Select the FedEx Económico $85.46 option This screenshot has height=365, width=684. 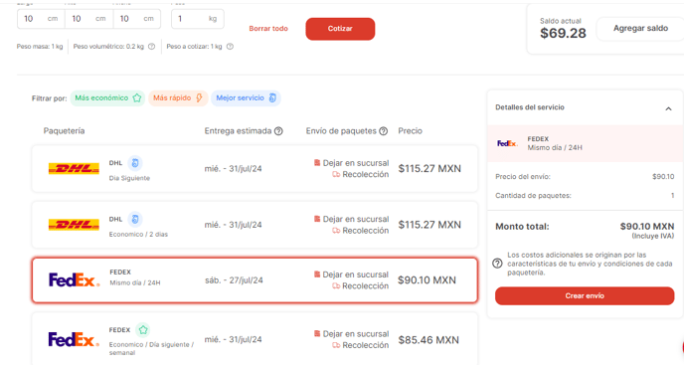(x=255, y=339)
